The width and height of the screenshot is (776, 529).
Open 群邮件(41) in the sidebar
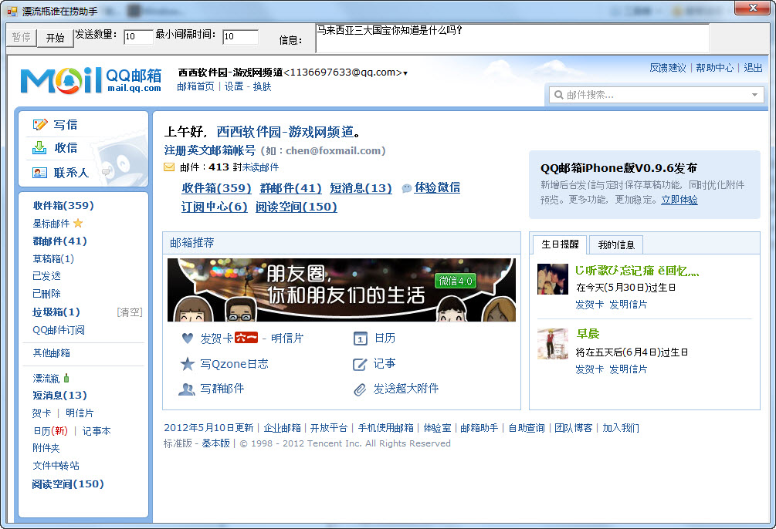60,241
